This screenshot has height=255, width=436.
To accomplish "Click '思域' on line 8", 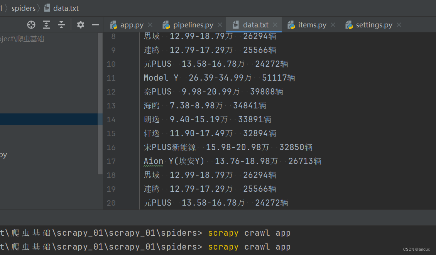I will tap(152, 36).
